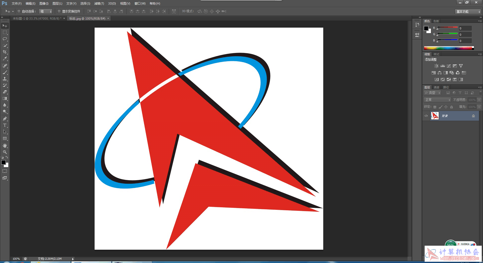Toggle type layer filter in Layers panel
Viewport: 483px width, 263px height.
(460, 93)
